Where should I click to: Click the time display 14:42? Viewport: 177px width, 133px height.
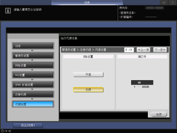click(8, 131)
